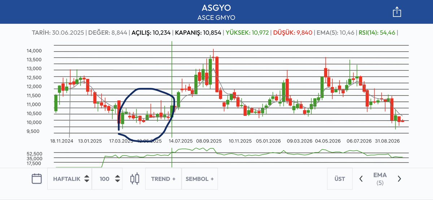Go to next indicator with right chevron

pos(399,179)
